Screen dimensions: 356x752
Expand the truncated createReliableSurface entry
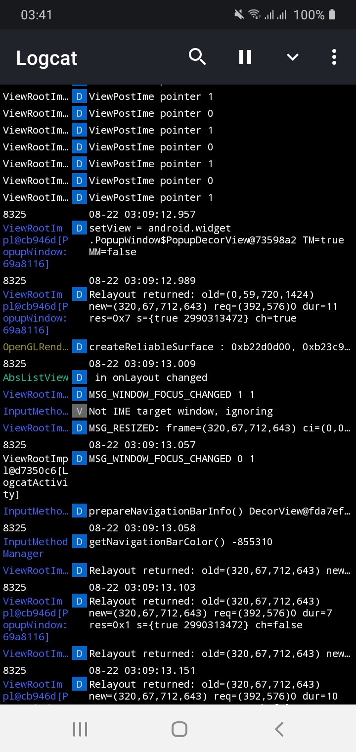coord(218,347)
